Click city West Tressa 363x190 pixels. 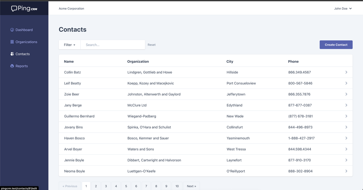point(236,149)
